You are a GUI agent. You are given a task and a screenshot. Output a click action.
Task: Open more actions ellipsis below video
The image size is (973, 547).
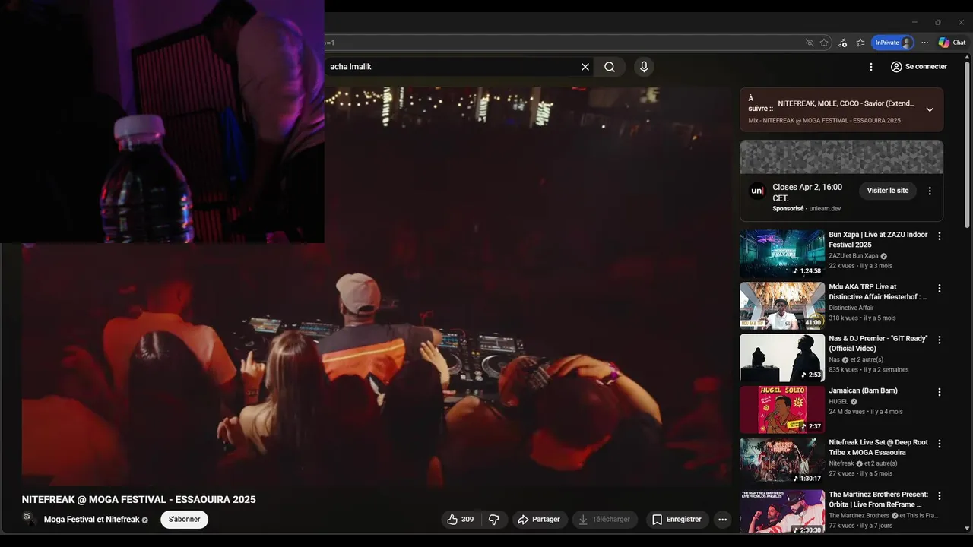tap(723, 520)
